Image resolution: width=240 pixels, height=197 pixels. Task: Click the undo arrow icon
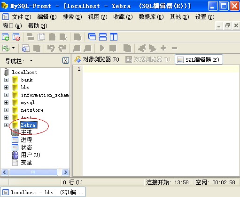(x=51, y=48)
